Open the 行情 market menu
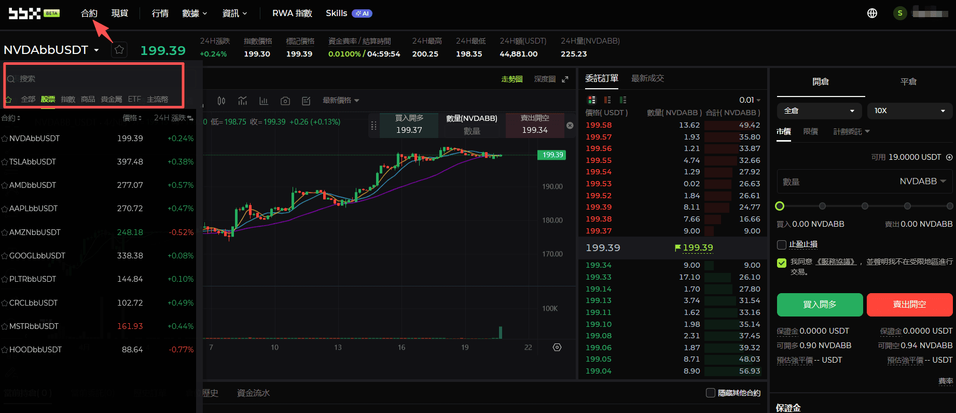The width and height of the screenshot is (956, 413). (160, 13)
